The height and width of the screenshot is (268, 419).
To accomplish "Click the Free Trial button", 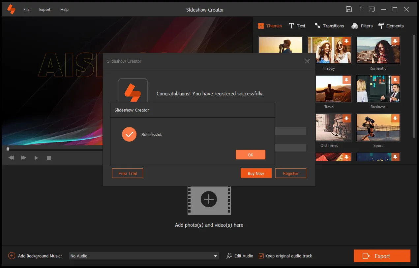I will click(x=128, y=173).
